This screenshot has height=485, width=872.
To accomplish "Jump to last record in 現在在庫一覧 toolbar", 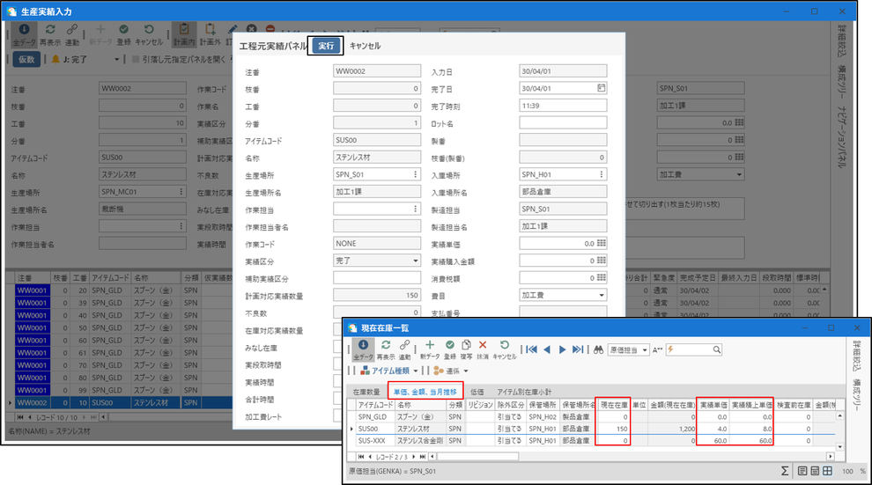I will [578, 349].
